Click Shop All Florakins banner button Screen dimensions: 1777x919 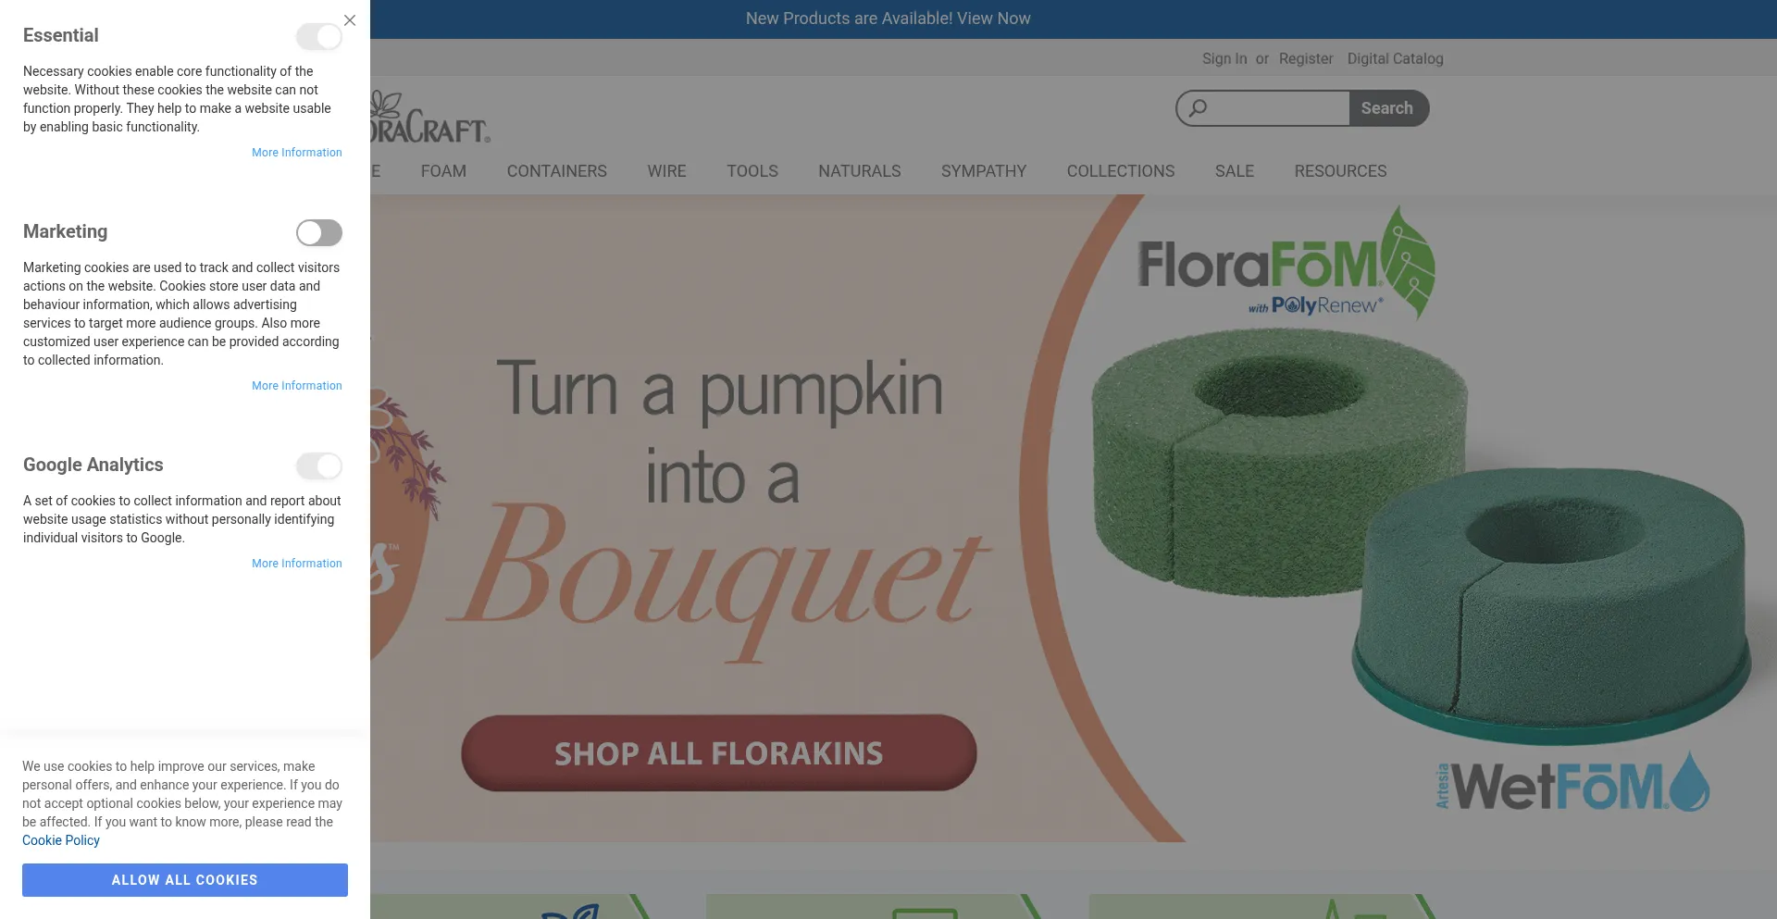click(x=719, y=753)
